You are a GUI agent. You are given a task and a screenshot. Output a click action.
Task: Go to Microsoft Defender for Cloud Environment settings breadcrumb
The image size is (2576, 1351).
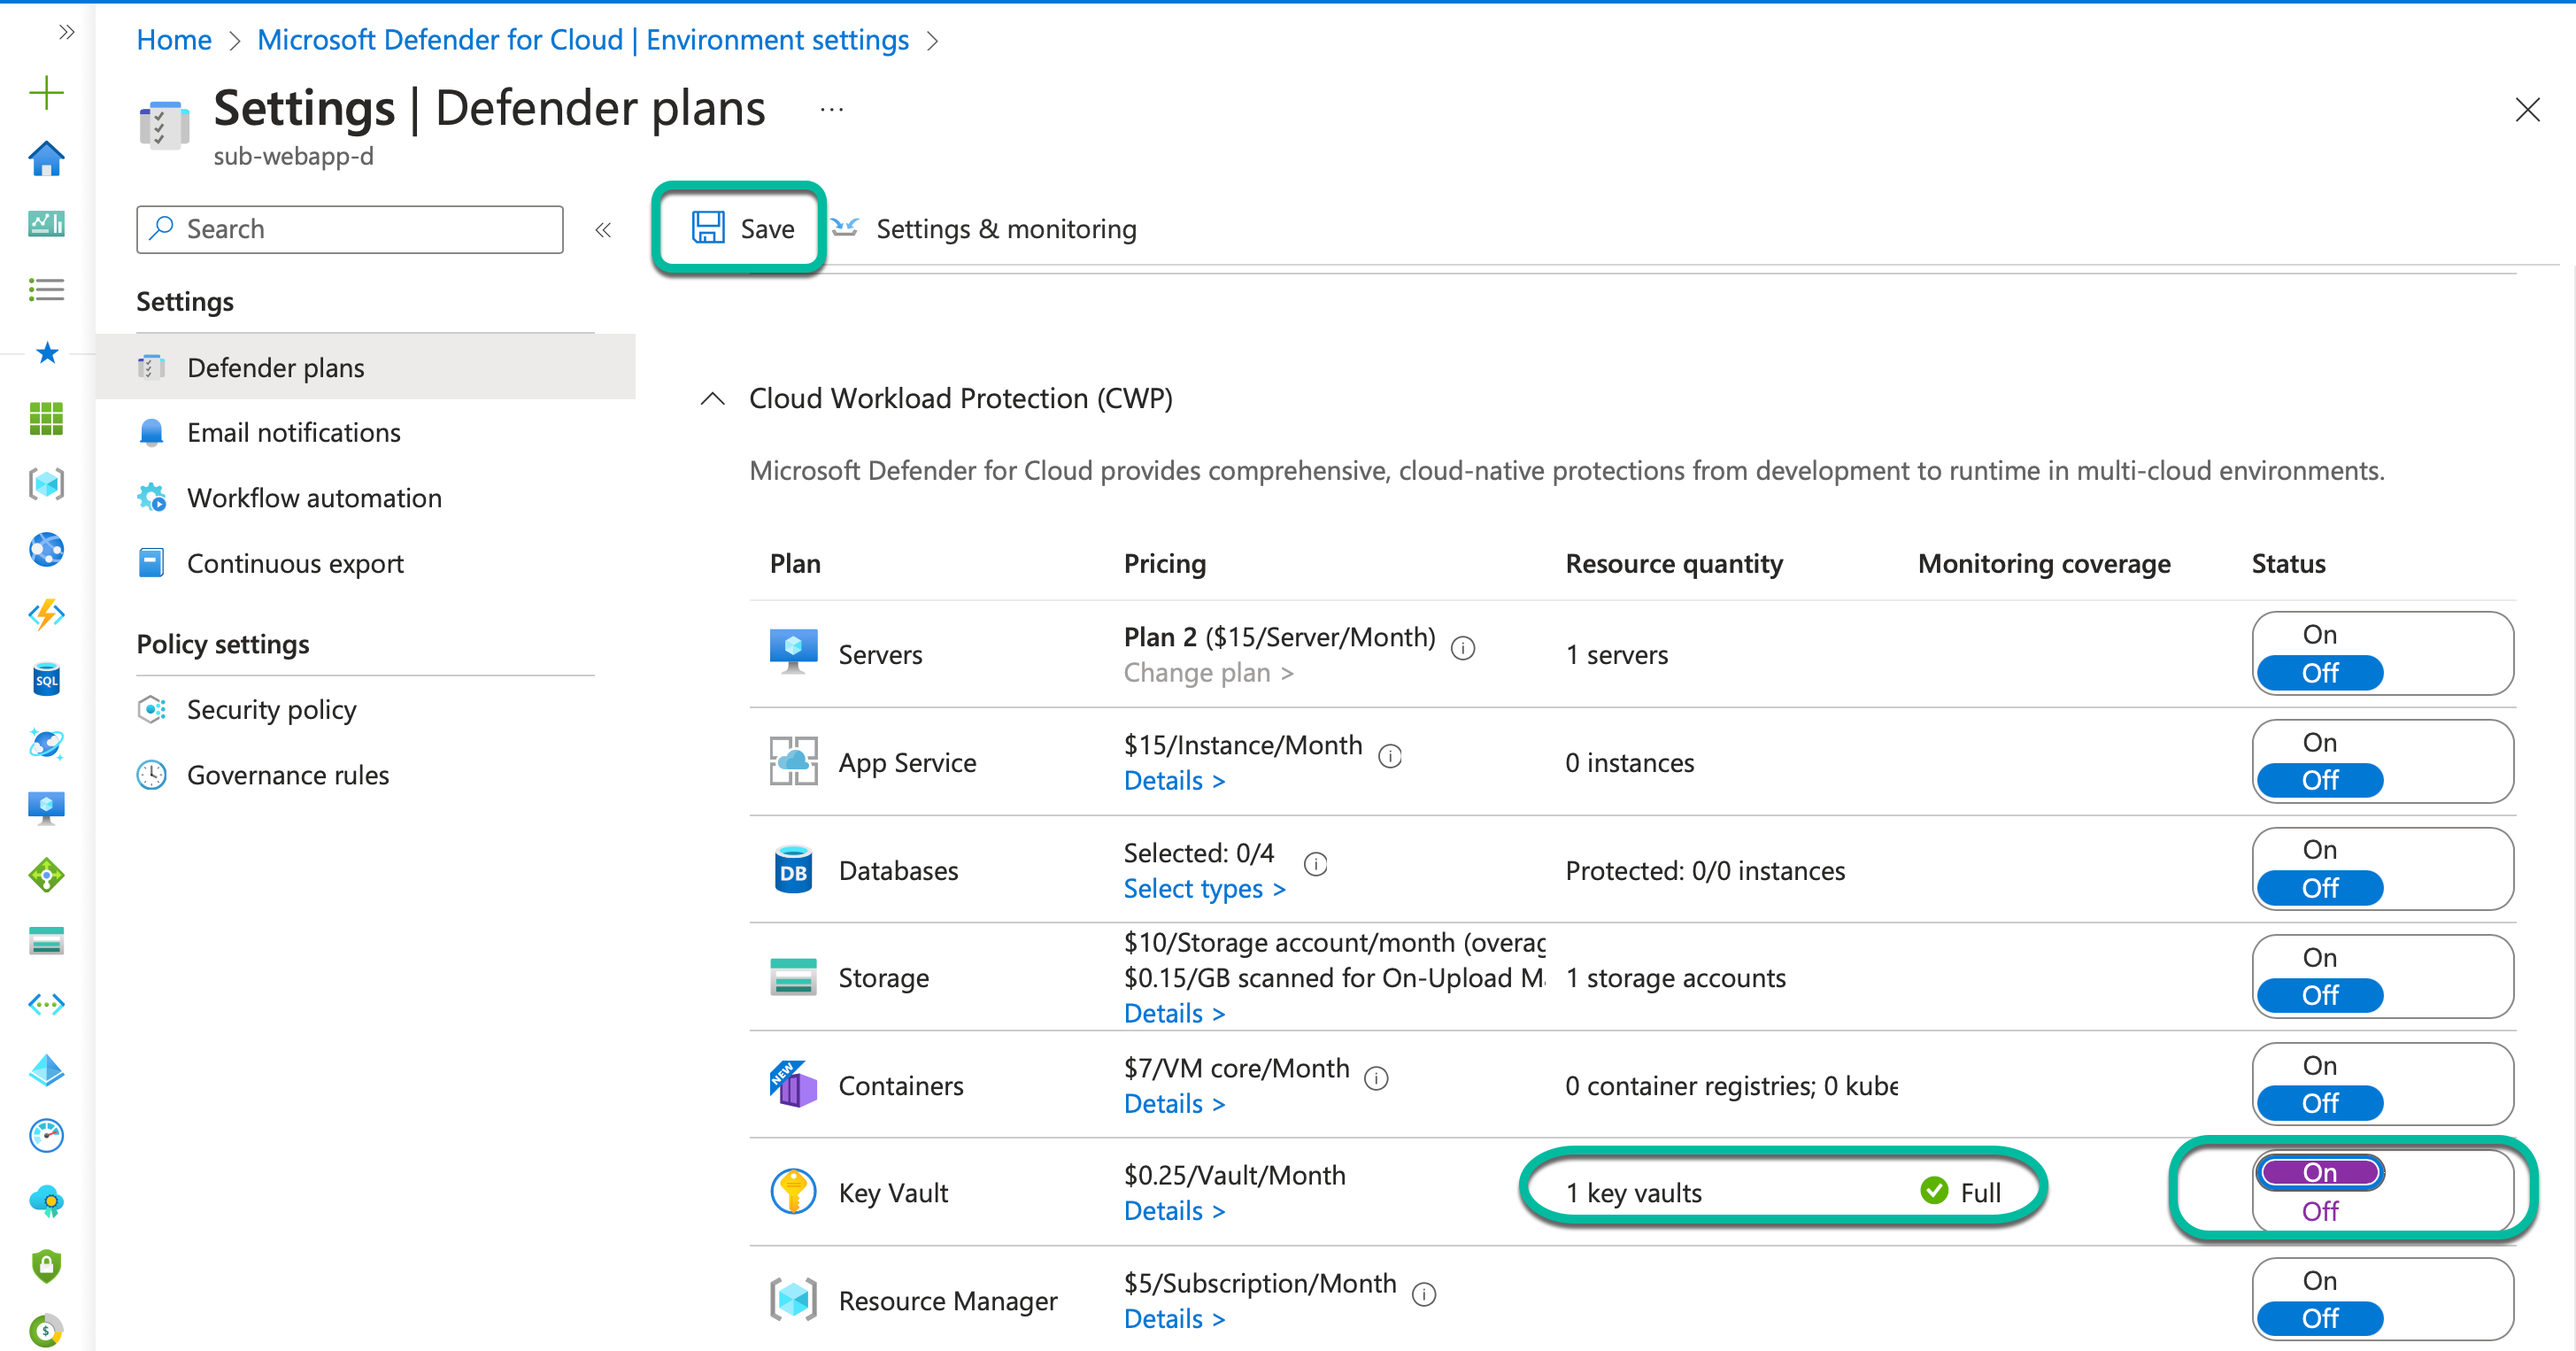click(x=582, y=39)
